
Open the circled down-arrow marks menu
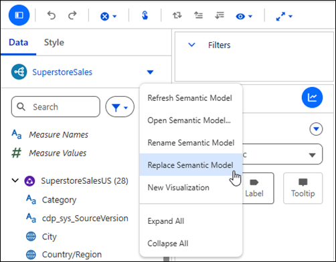pos(316,129)
